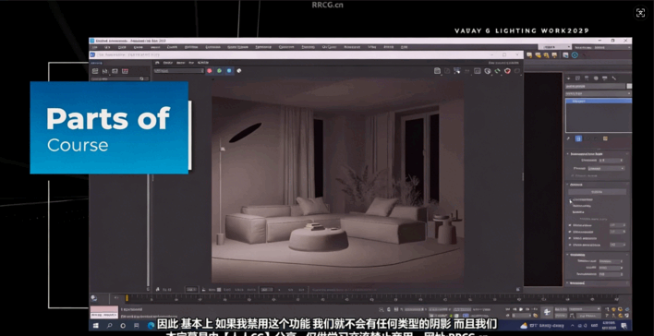Open the Modifier List dropdown
654x336 pixels.
[x=598, y=93]
